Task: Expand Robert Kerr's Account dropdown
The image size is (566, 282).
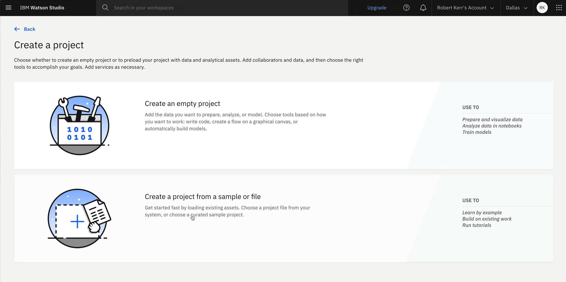Action: coord(466,8)
